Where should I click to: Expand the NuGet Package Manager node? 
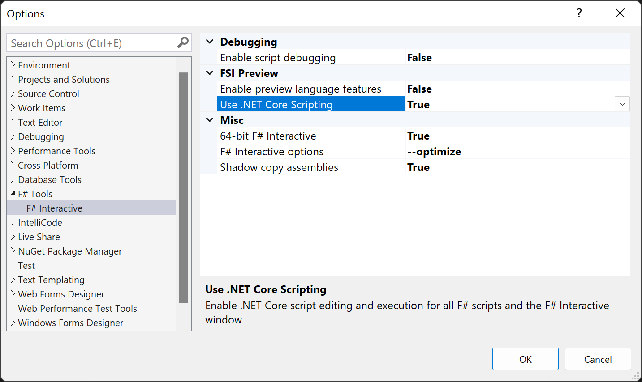[x=12, y=251]
